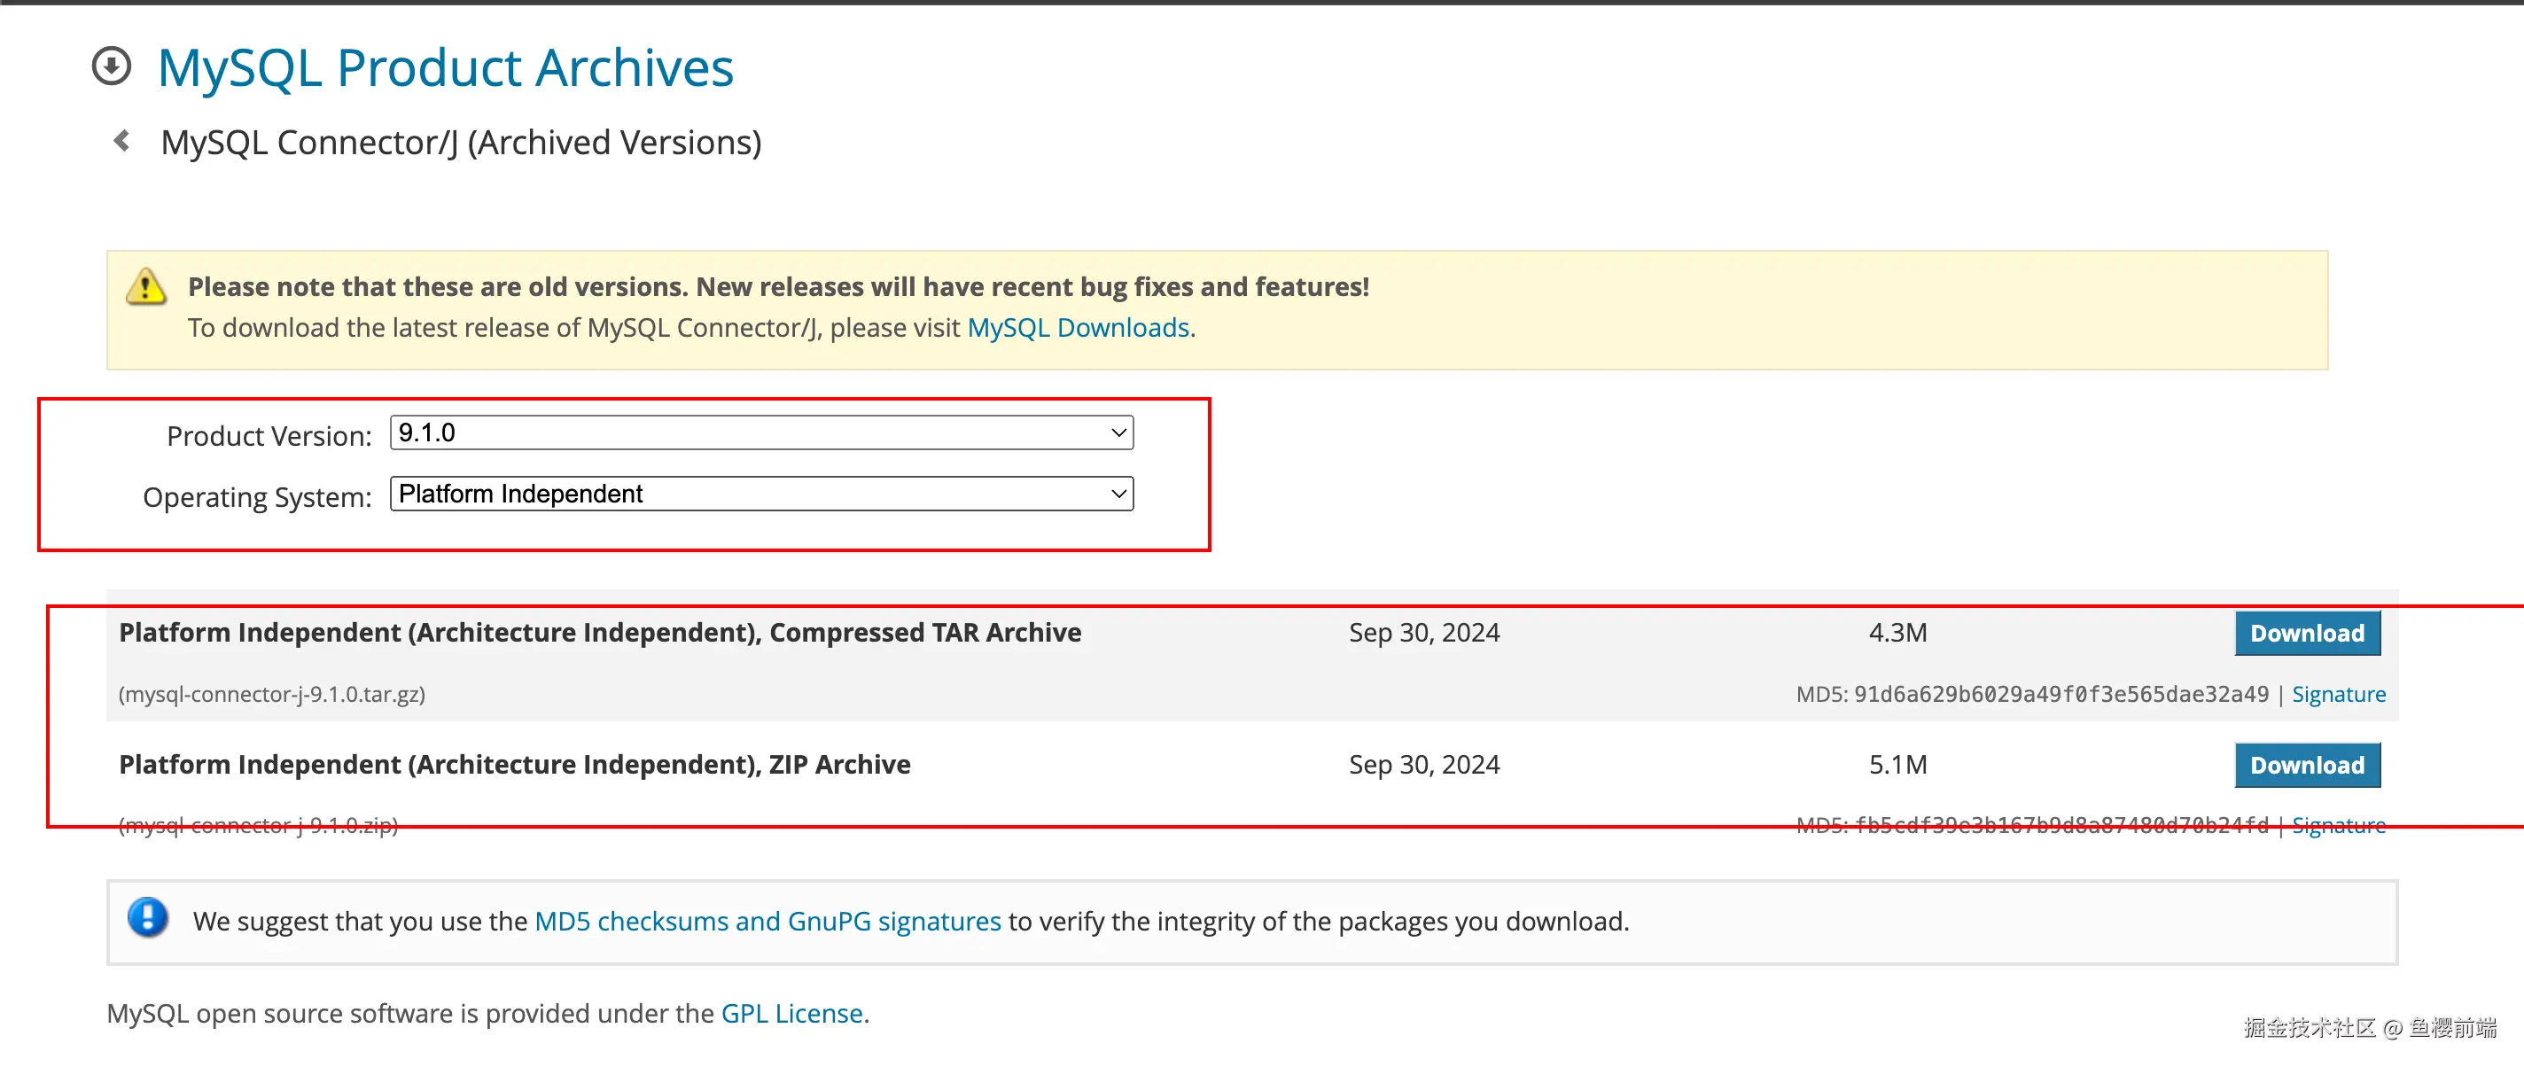Open MD5 checksums and GnuPG signatures link
Image resolution: width=2524 pixels, height=1067 pixels.
(x=767, y=921)
